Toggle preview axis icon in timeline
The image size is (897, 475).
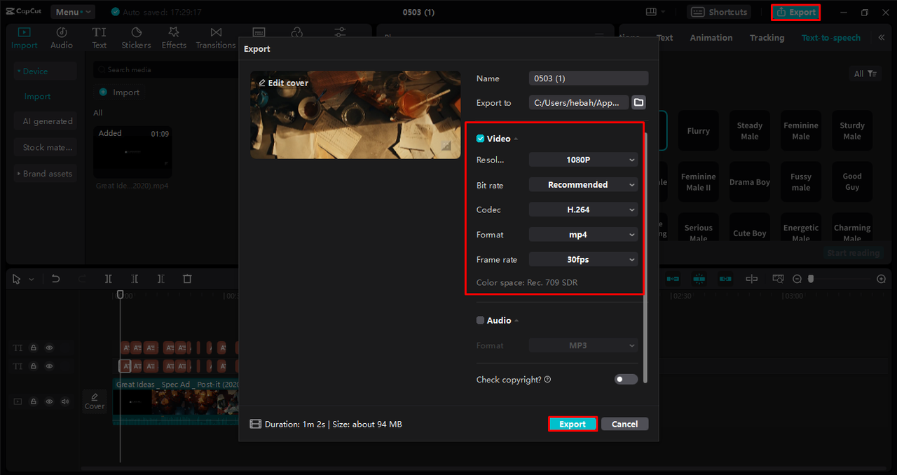tap(751, 279)
